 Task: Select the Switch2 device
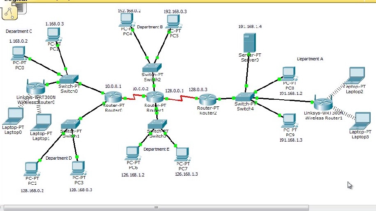point(152,68)
